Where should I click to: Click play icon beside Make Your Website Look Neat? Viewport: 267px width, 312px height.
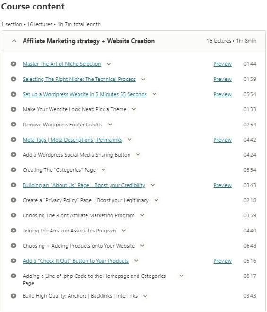pos(14,109)
